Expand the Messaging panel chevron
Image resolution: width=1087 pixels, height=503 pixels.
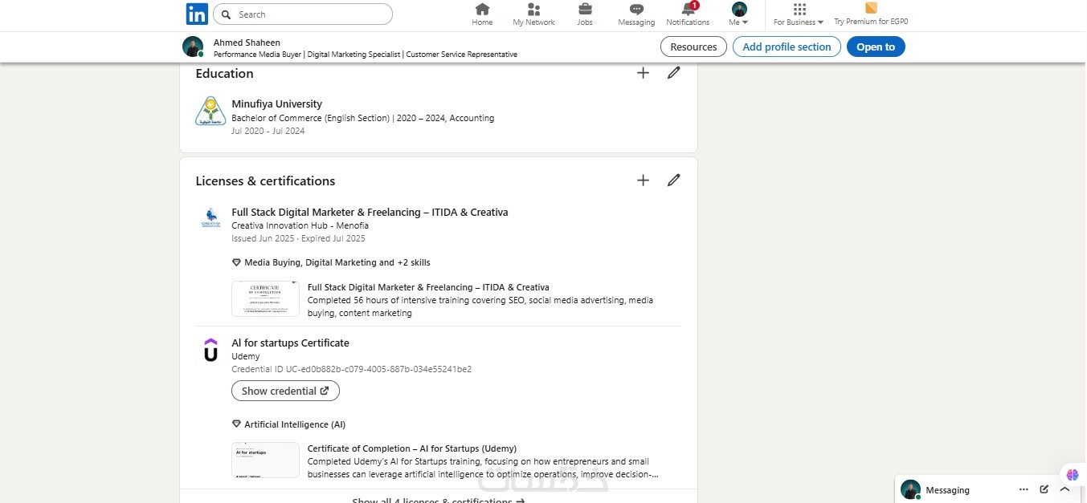1065,489
